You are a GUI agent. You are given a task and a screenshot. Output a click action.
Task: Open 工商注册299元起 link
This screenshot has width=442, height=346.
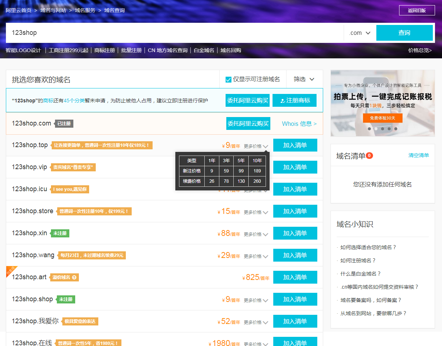[69, 50]
